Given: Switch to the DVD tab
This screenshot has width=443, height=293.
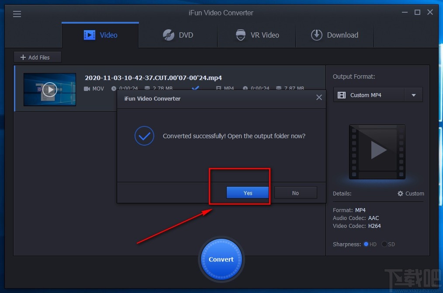Looking at the screenshot, I should [x=178, y=35].
